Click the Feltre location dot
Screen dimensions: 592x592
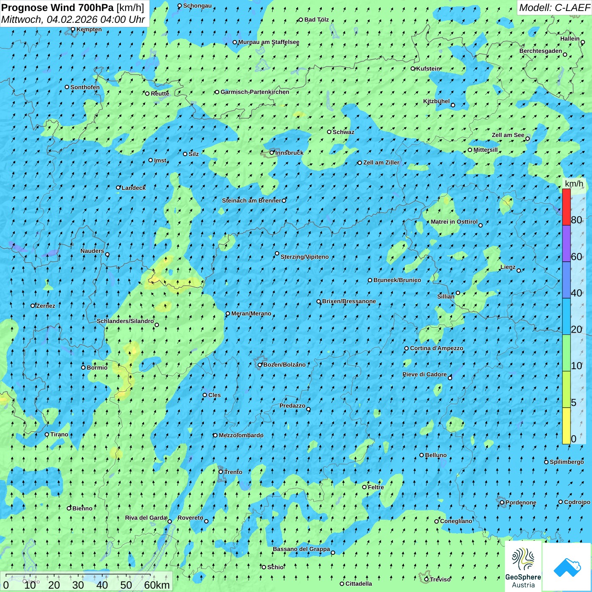pos(364,487)
